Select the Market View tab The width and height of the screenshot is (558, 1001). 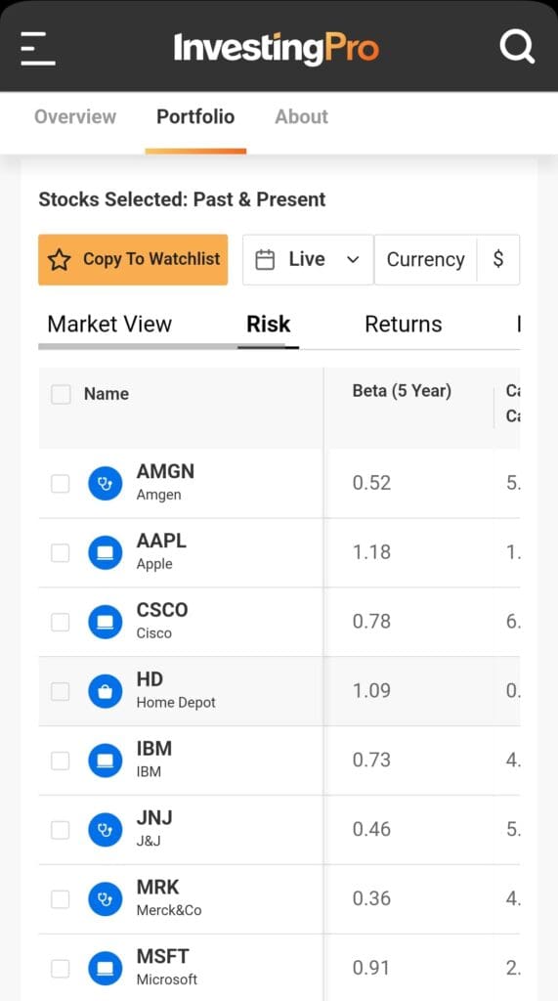(109, 325)
